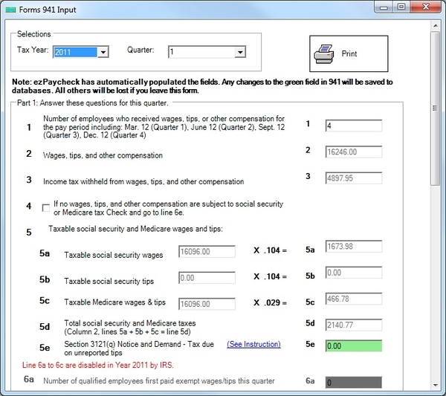The width and height of the screenshot is (446, 396).
Task: Click the line 5a calculated tax field
Action: click(353, 247)
